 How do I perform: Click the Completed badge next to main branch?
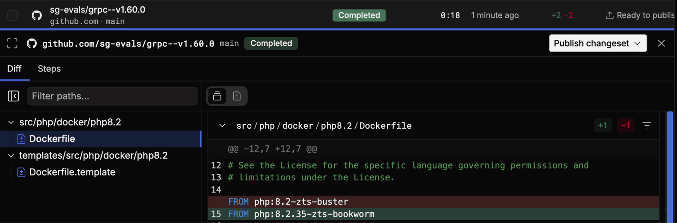pos(271,43)
